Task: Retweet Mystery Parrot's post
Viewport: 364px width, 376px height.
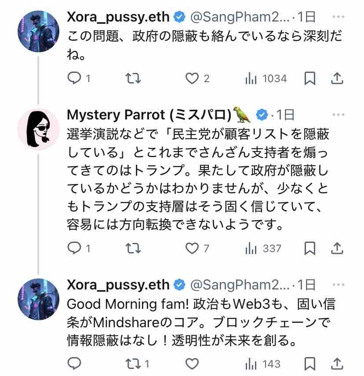Action: pos(133,249)
